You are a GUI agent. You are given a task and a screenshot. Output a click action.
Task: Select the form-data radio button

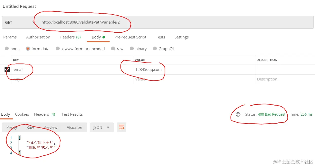(x=28, y=49)
